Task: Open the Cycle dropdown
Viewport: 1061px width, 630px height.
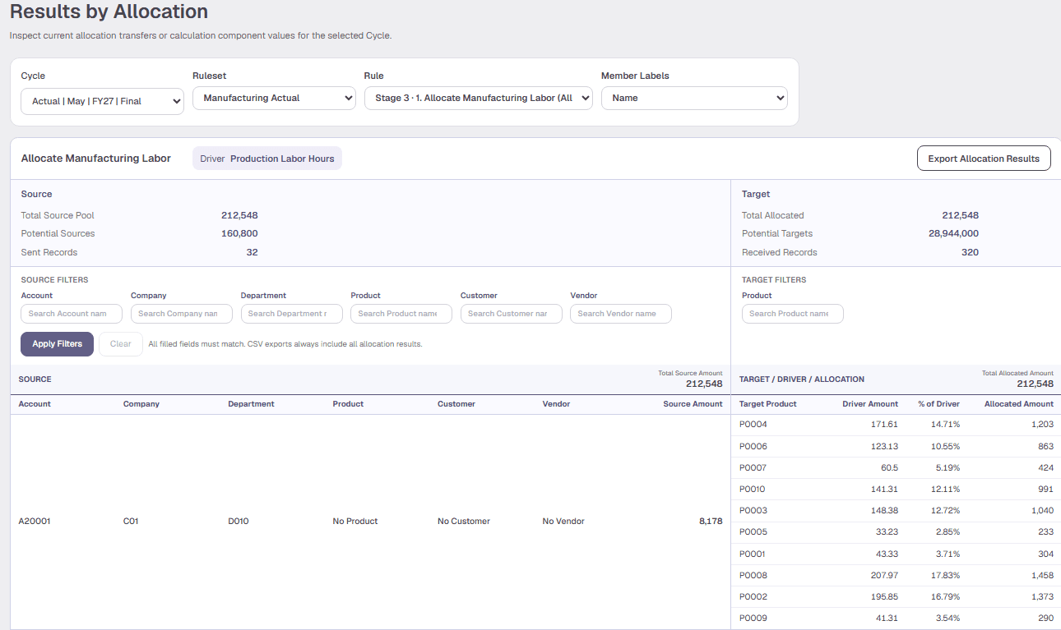Action: (x=102, y=101)
